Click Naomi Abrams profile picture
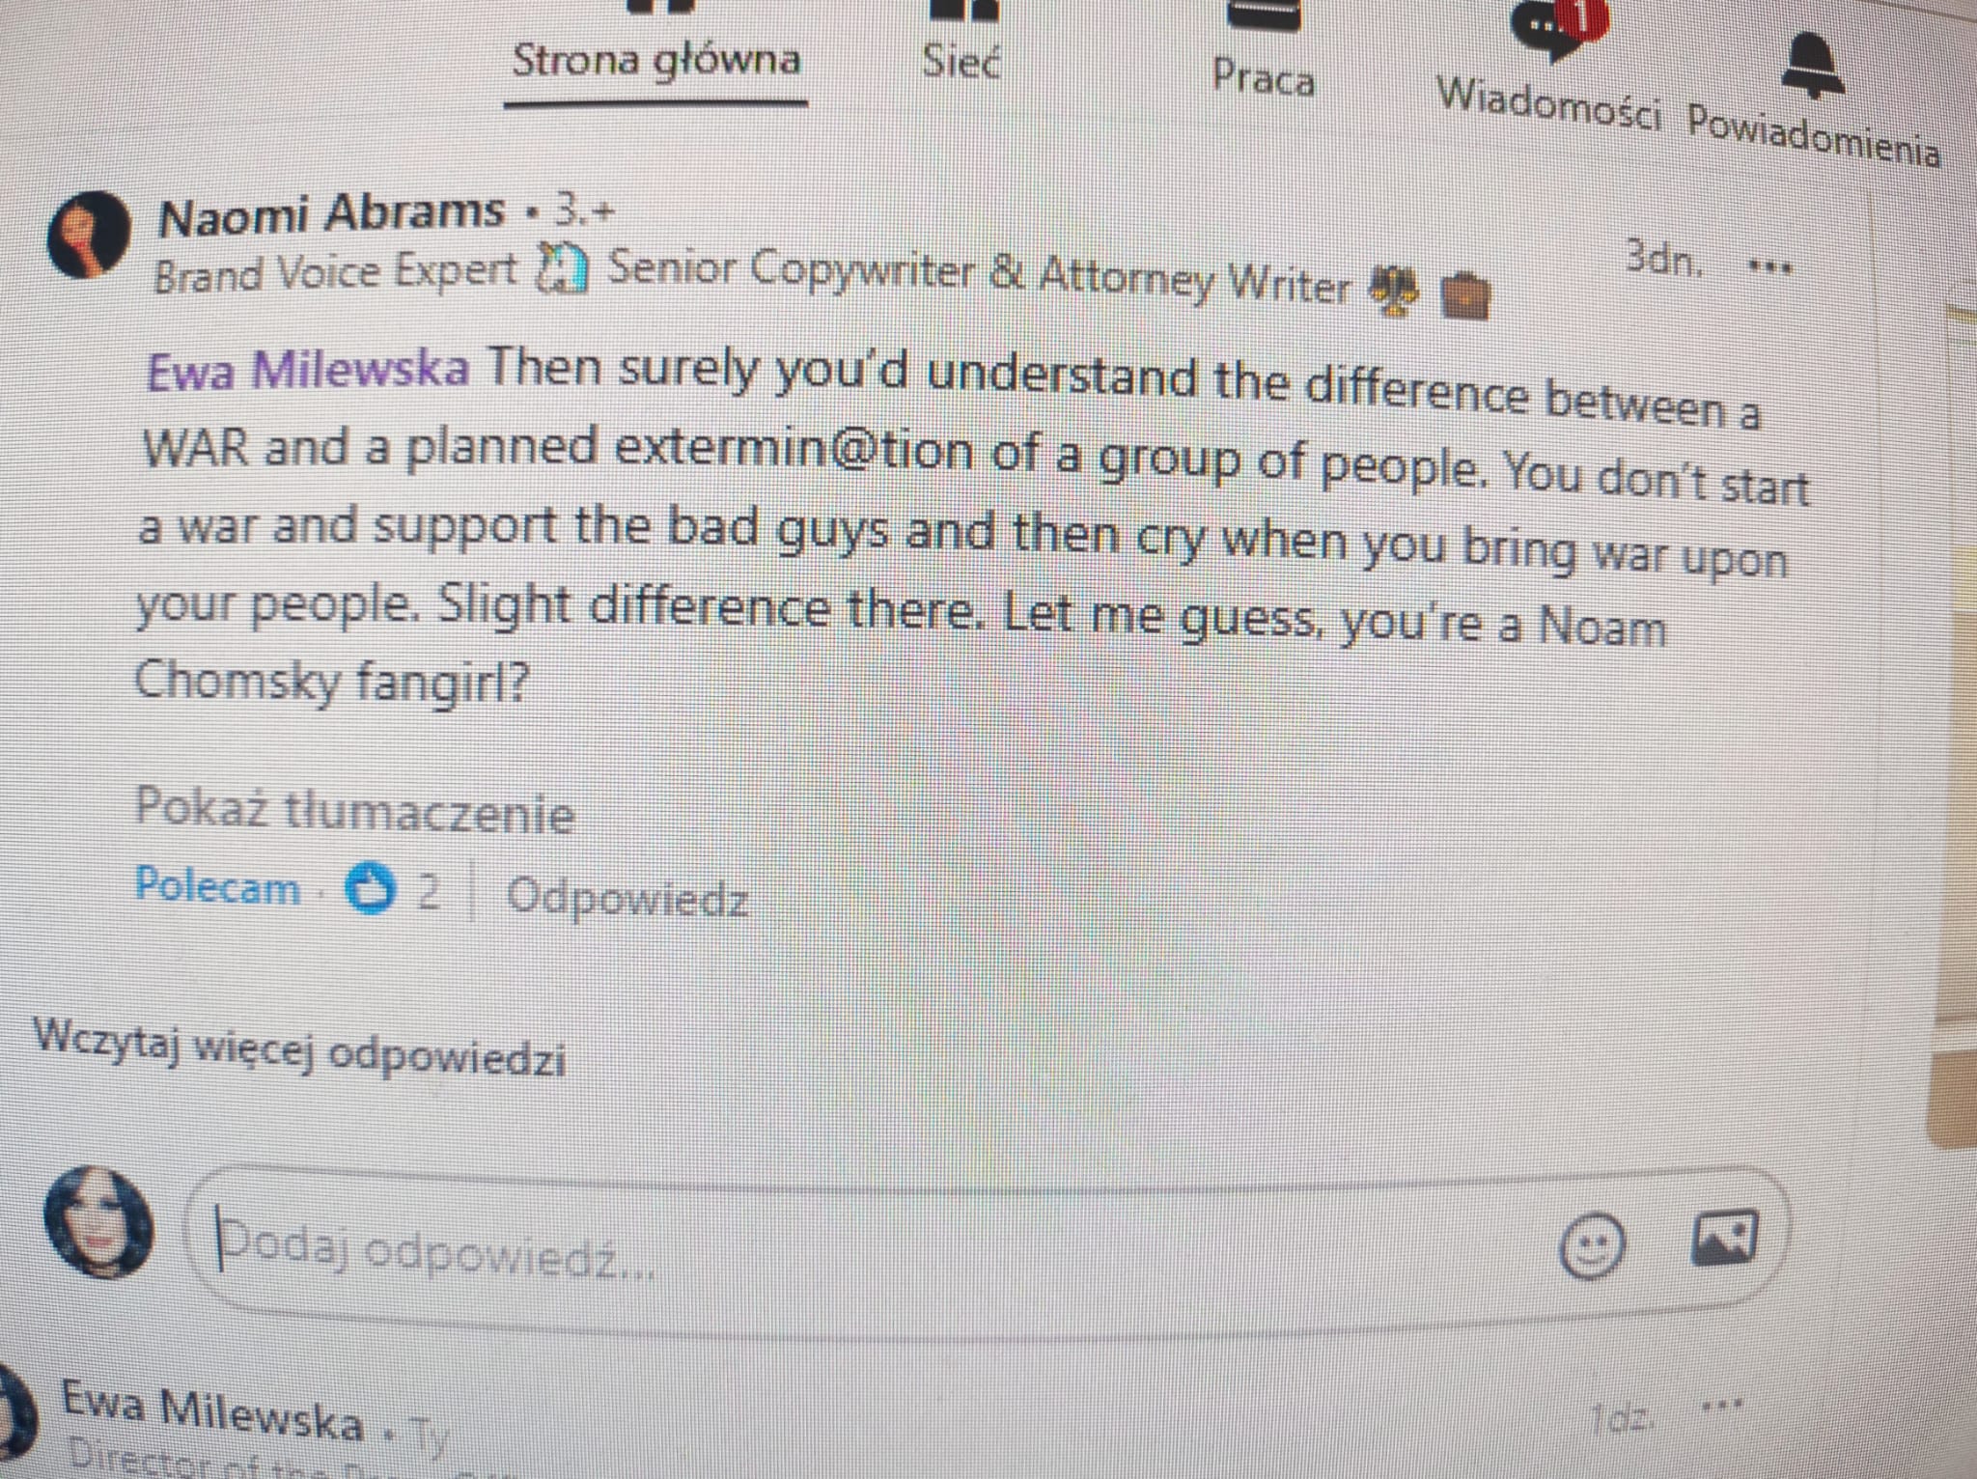 [x=89, y=234]
